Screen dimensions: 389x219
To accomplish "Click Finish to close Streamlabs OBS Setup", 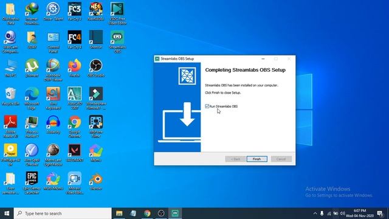I will pos(256,159).
